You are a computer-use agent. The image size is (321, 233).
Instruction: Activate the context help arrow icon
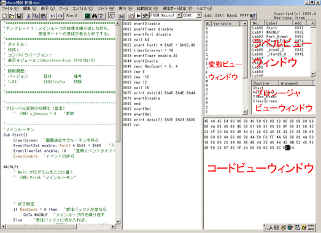(253, 16)
